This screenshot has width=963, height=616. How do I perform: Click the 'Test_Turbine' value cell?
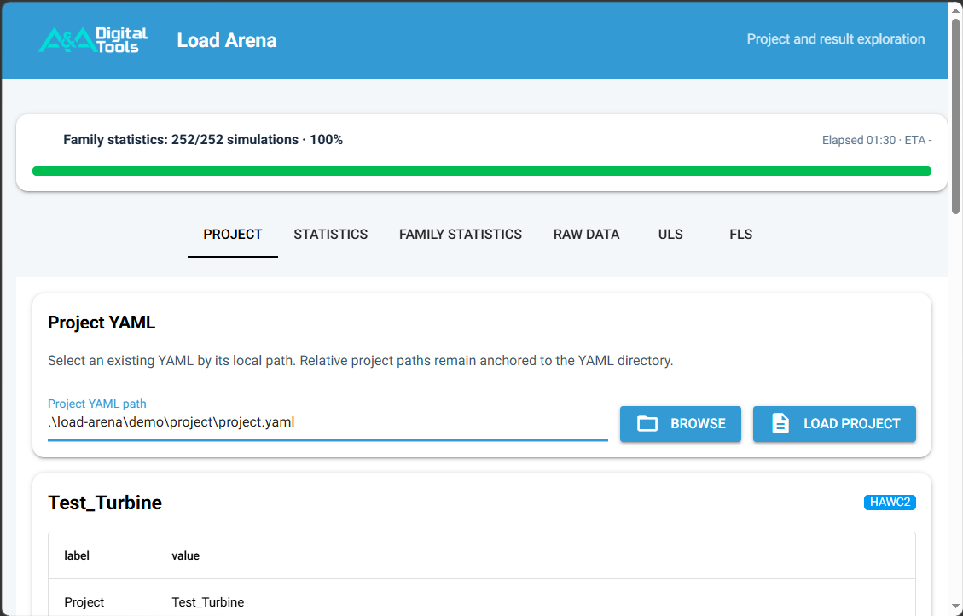coord(207,602)
